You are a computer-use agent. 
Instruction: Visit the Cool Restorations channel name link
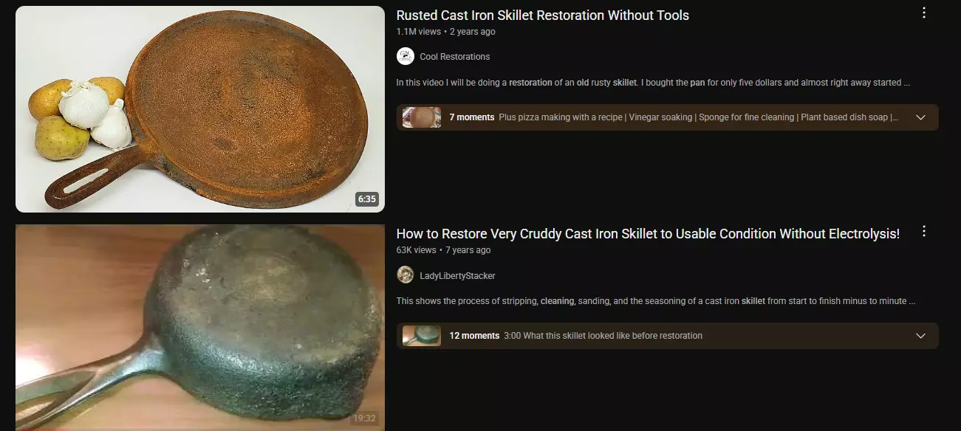455,57
